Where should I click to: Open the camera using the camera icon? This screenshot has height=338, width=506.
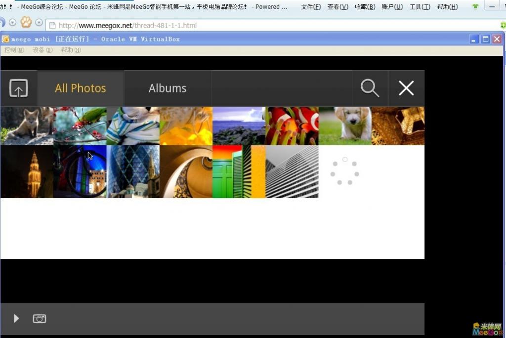(x=40, y=318)
